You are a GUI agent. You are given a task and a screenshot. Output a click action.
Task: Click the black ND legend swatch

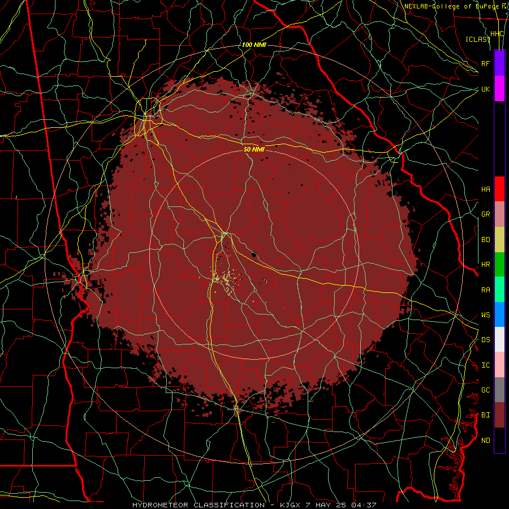499,440
